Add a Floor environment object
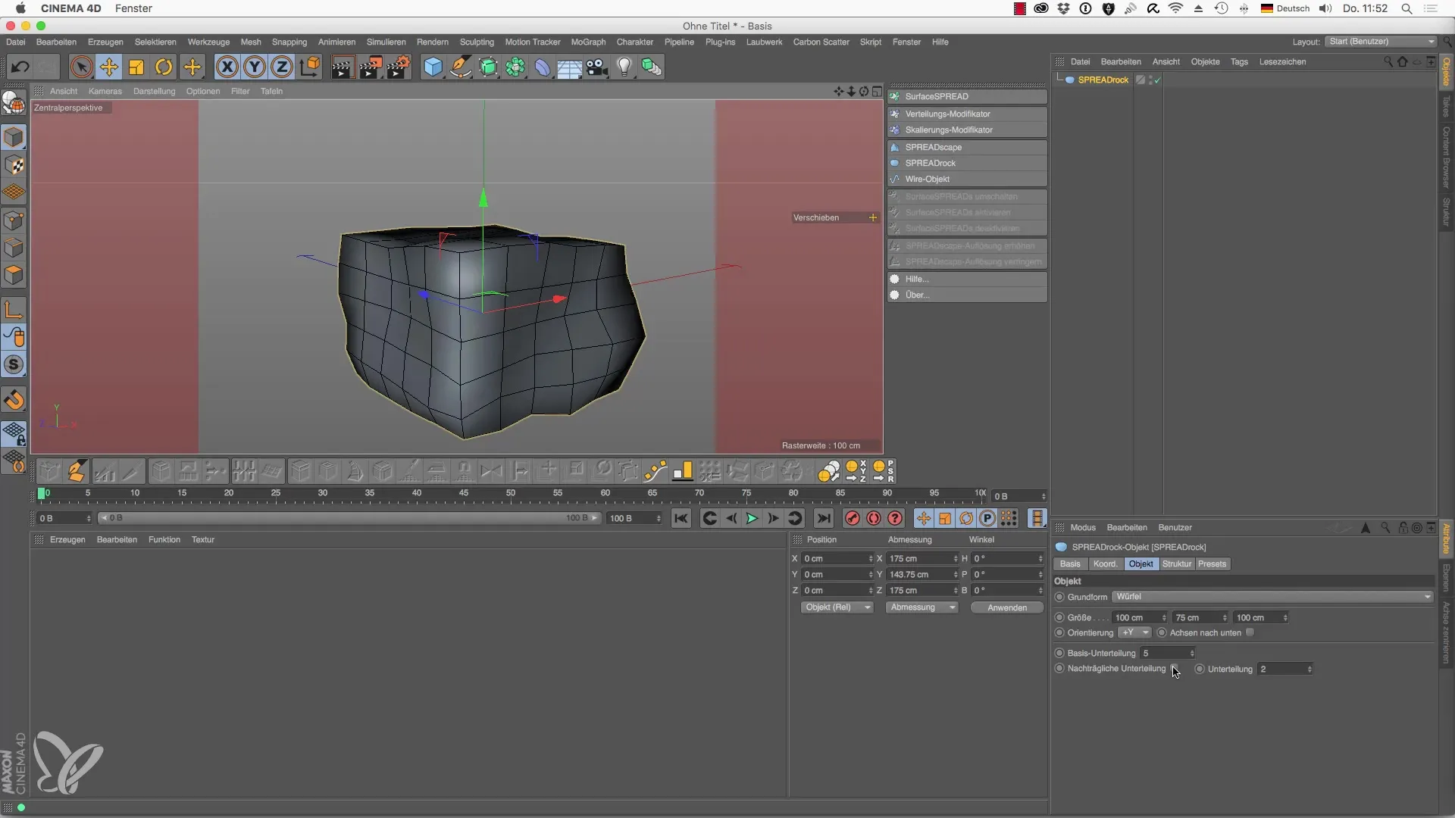The width and height of the screenshot is (1455, 818). tap(570, 67)
